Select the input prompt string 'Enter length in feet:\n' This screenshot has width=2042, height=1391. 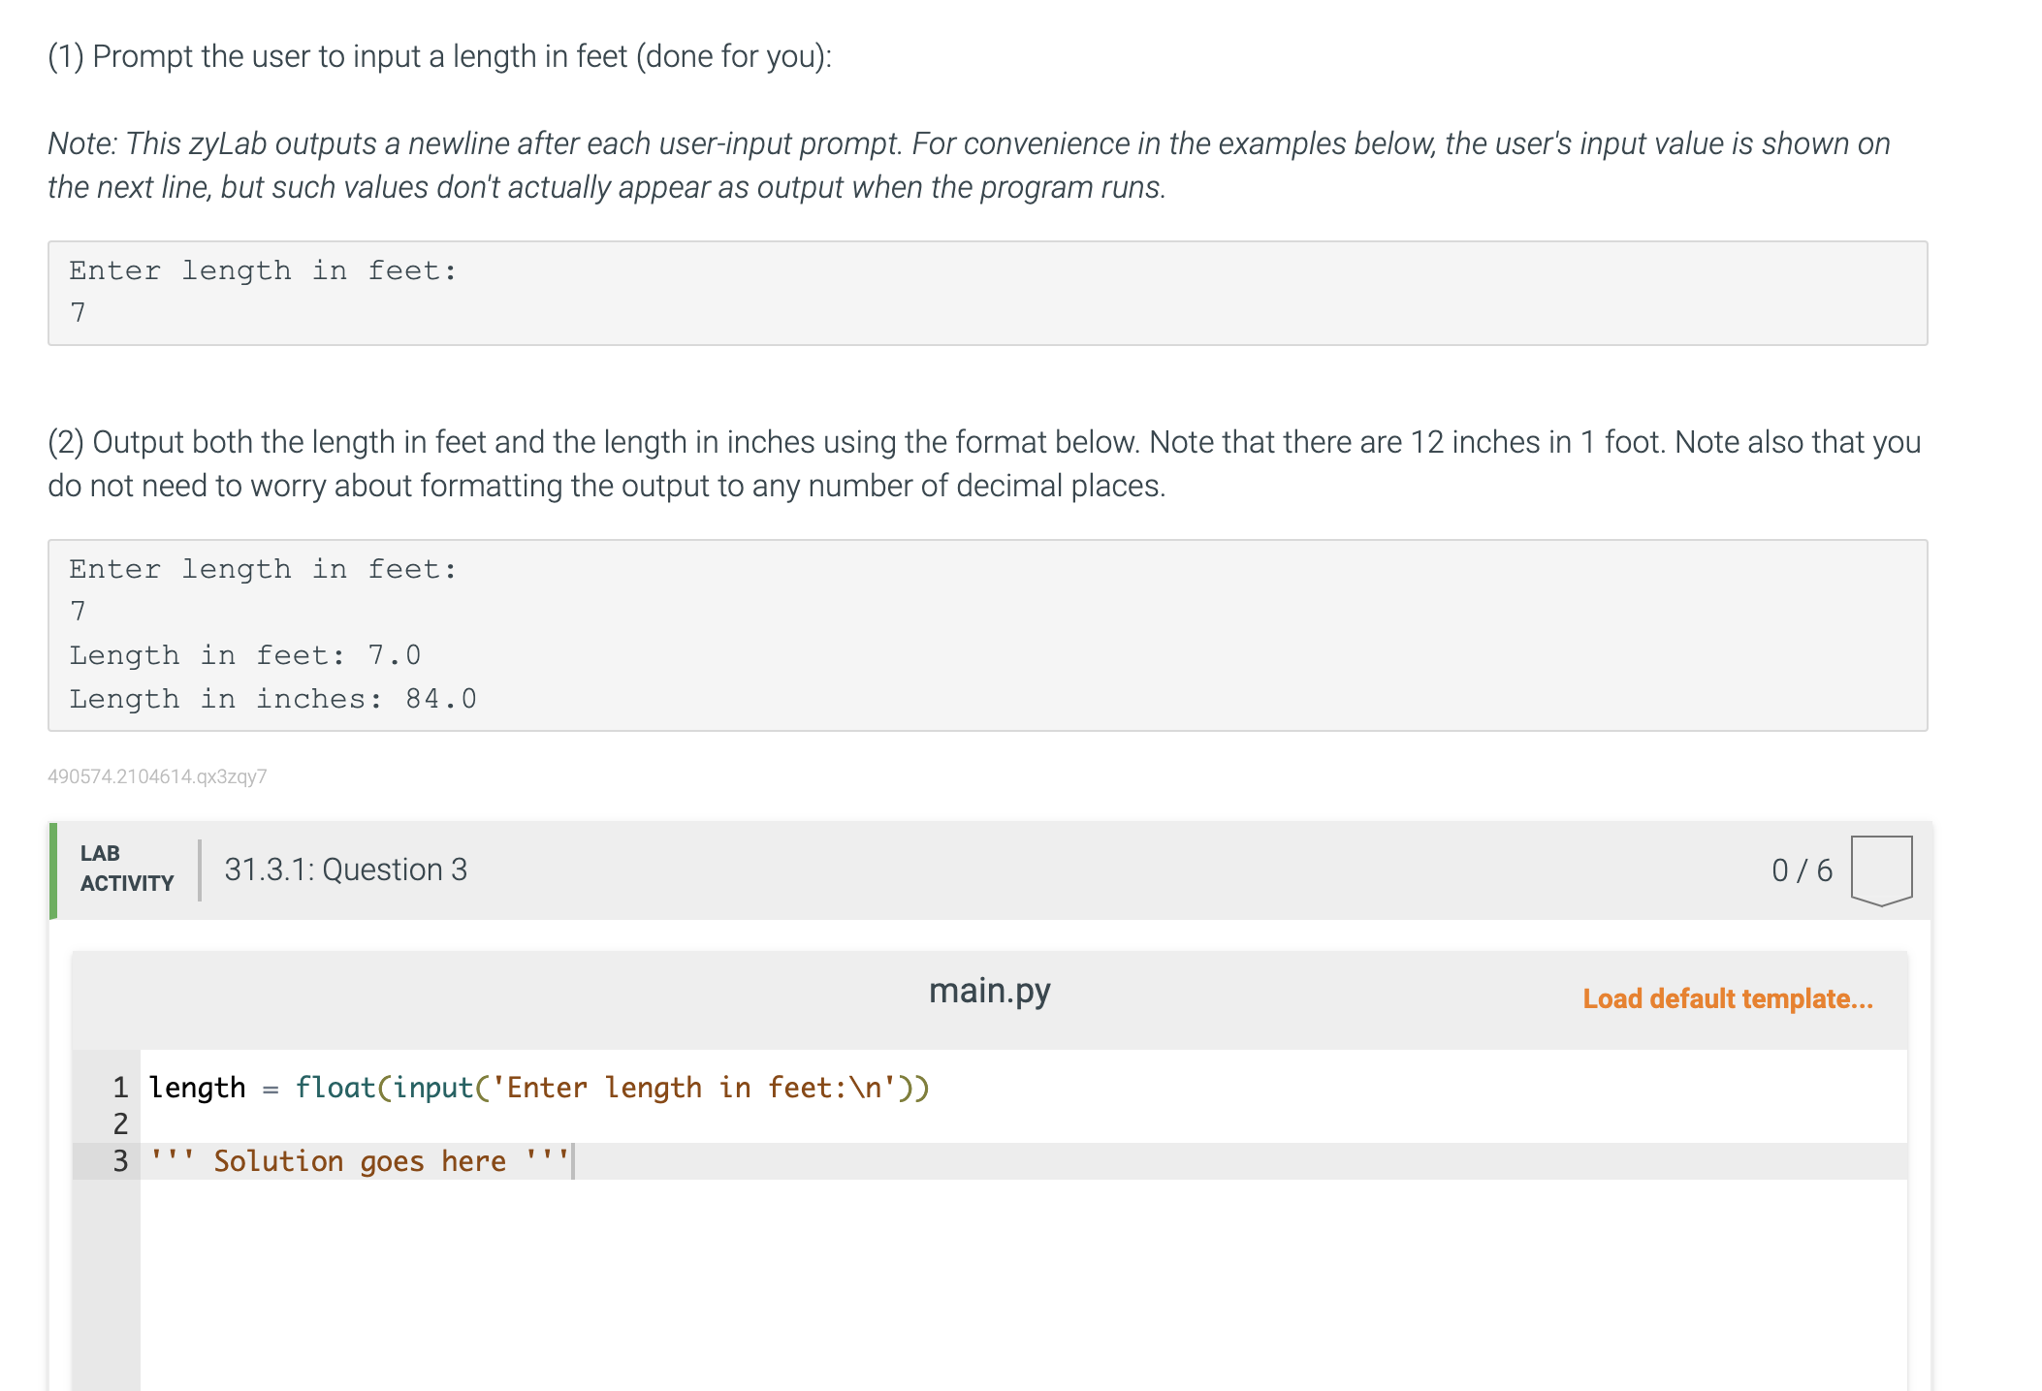696,1088
